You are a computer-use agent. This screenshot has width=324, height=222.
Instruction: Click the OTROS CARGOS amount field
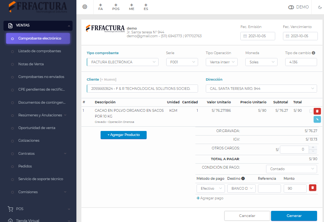click(294, 149)
